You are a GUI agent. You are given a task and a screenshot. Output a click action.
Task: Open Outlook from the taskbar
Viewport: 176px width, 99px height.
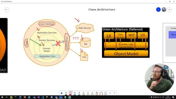tap(56, 97)
